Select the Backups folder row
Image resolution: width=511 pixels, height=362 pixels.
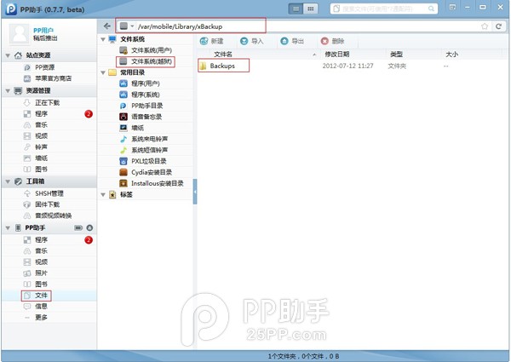[x=353, y=66]
